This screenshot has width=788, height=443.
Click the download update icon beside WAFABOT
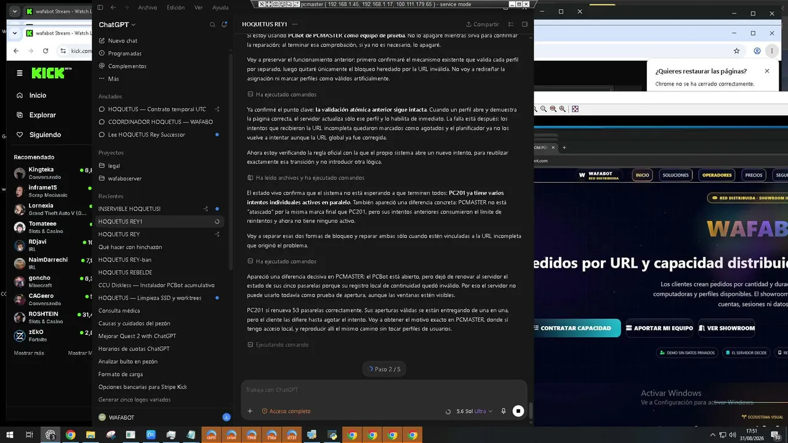click(227, 417)
